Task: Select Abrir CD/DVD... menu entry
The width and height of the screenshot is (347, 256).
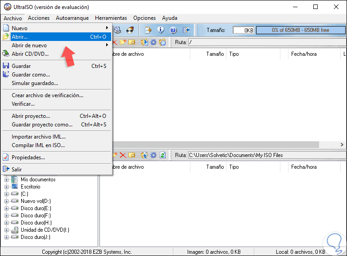Action: [56, 54]
